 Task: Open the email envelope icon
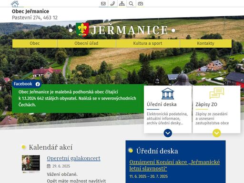tap(103, 3)
